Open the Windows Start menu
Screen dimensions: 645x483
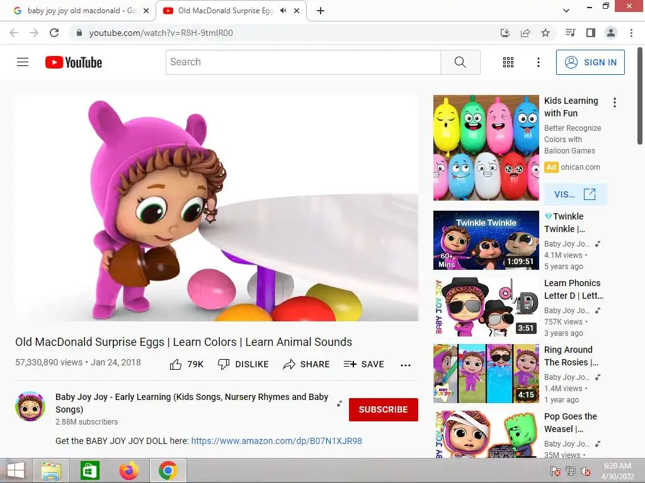(16, 470)
